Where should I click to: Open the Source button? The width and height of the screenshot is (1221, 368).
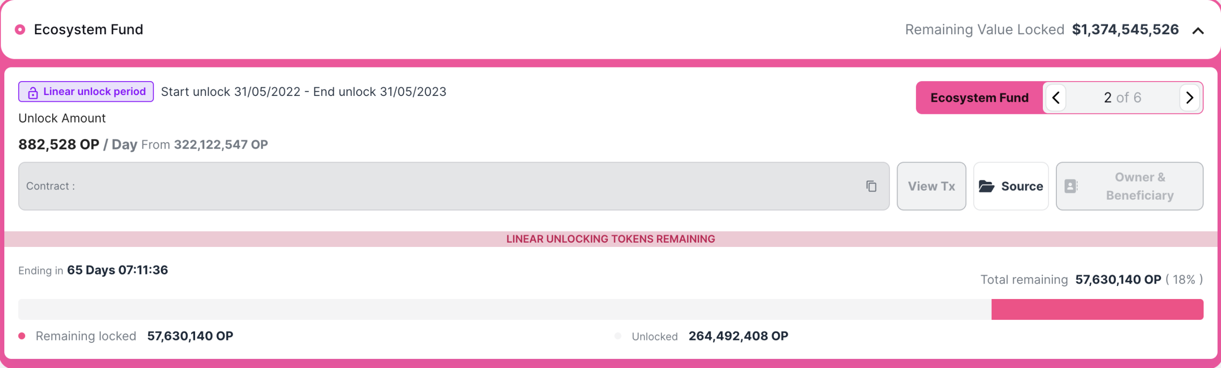pyautogui.click(x=1011, y=186)
